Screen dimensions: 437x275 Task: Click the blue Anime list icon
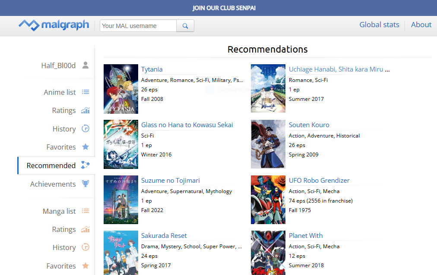point(85,92)
